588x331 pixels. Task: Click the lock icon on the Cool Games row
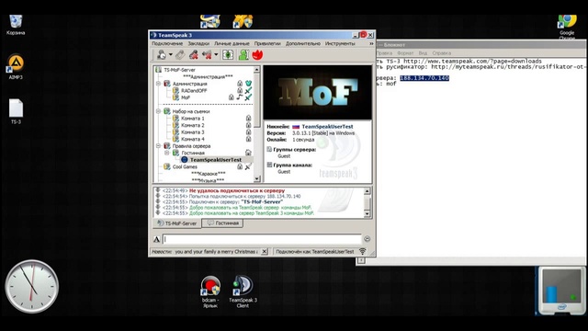[x=240, y=166]
